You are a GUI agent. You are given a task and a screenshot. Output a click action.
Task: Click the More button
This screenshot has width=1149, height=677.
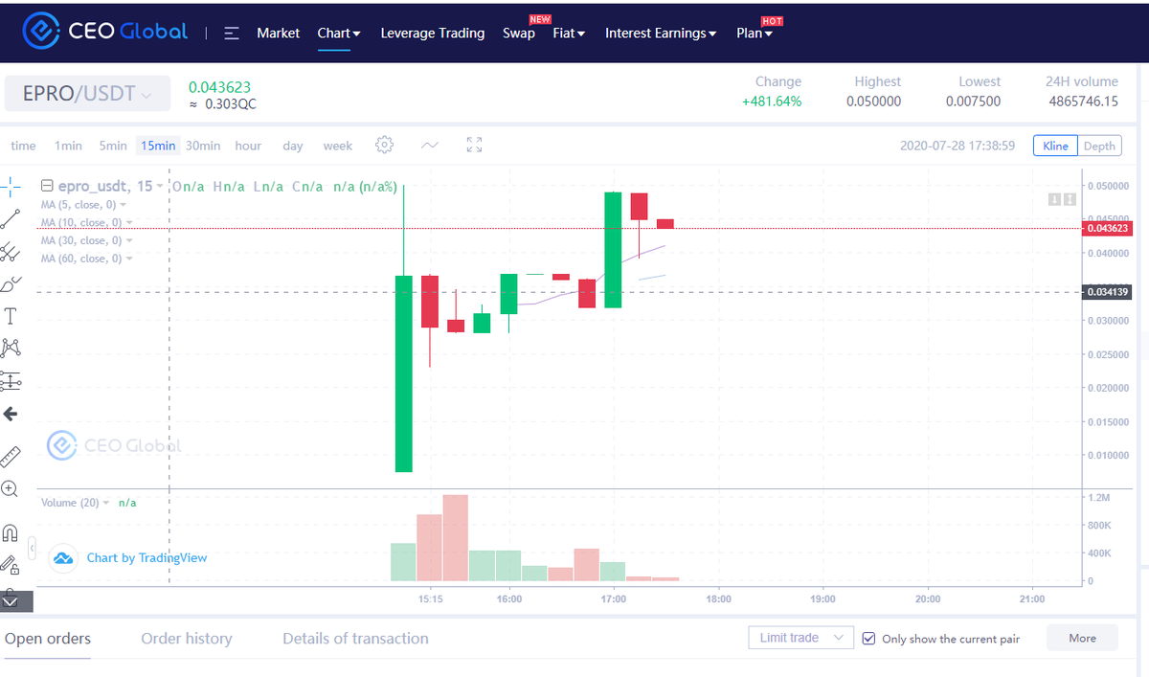[x=1082, y=638]
